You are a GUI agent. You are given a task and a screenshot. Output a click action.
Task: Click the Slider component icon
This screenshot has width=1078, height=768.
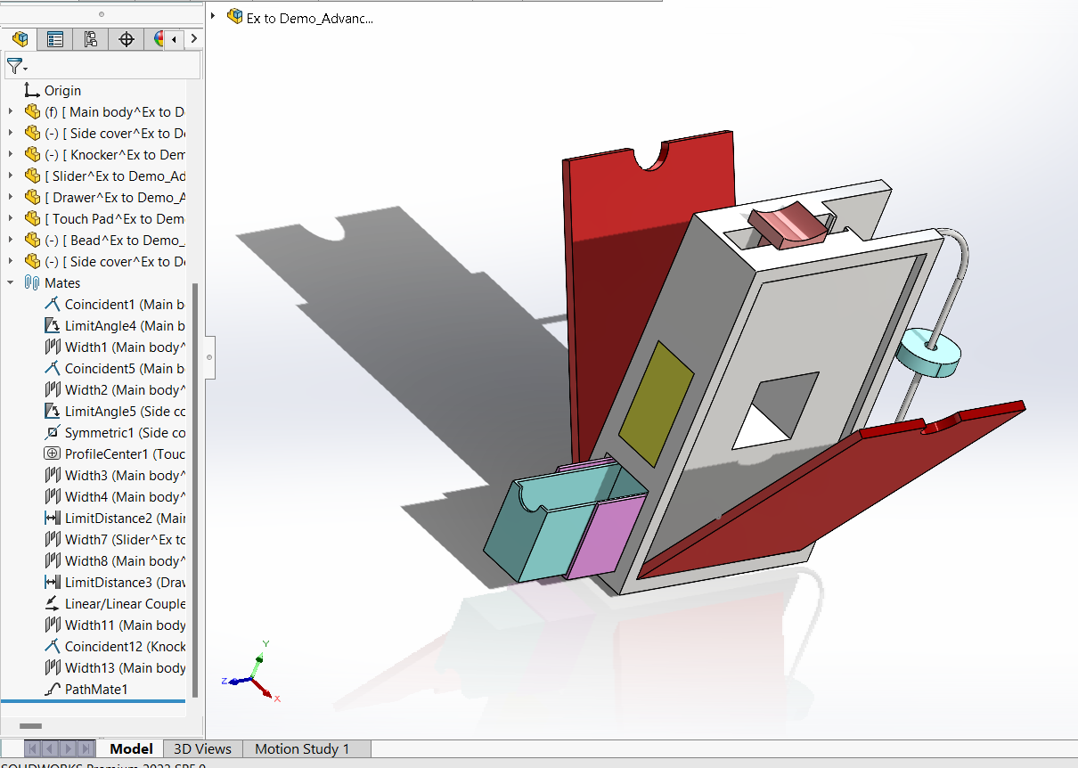point(32,176)
